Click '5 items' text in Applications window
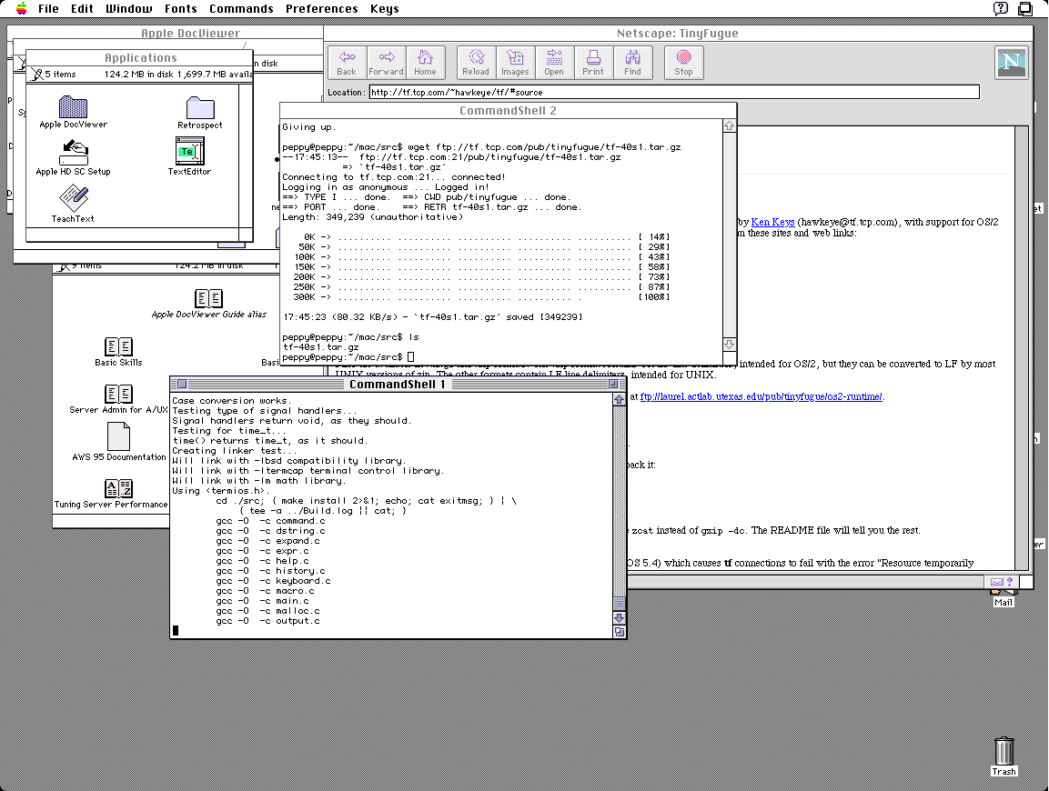 click(x=60, y=75)
